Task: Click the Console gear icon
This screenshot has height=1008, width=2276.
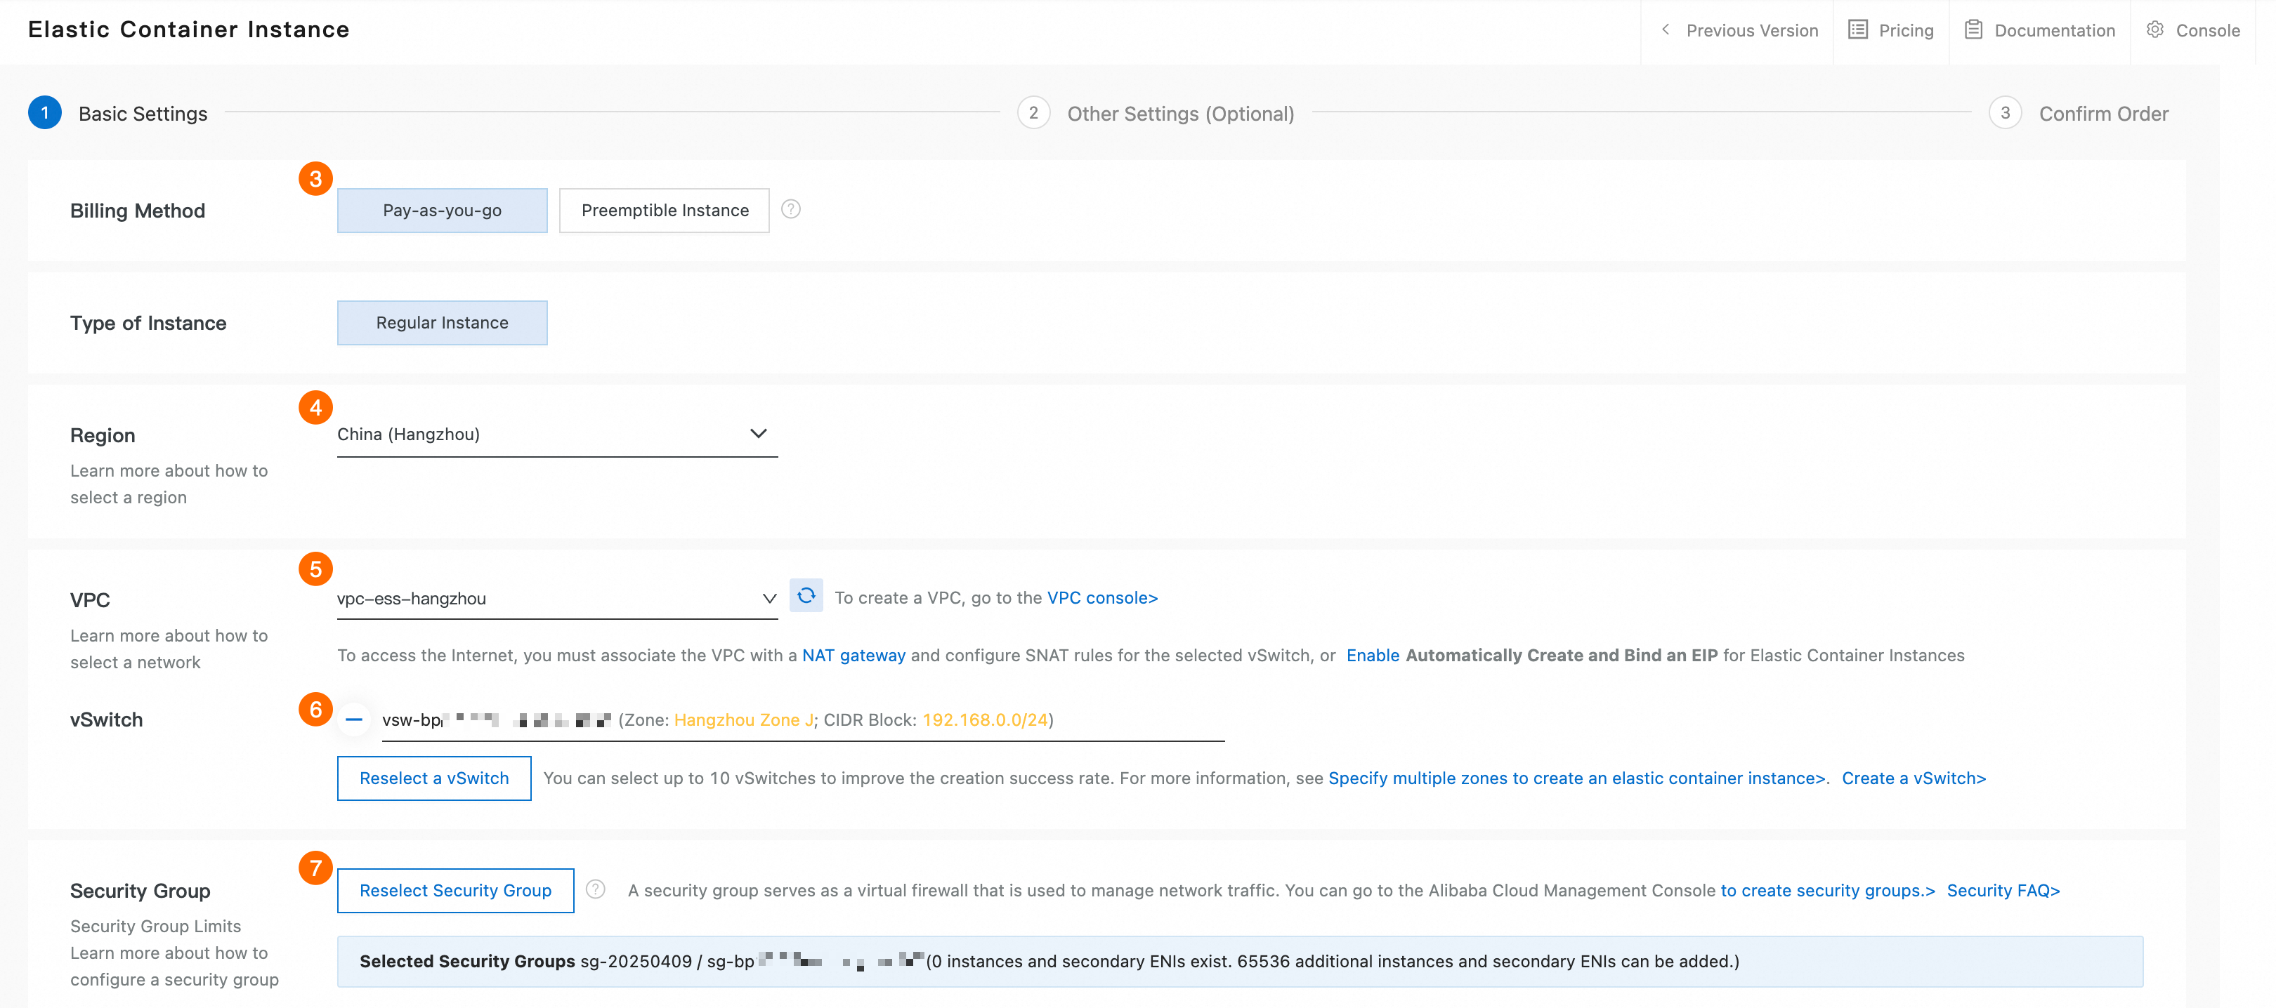Action: click(x=2155, y=30)
